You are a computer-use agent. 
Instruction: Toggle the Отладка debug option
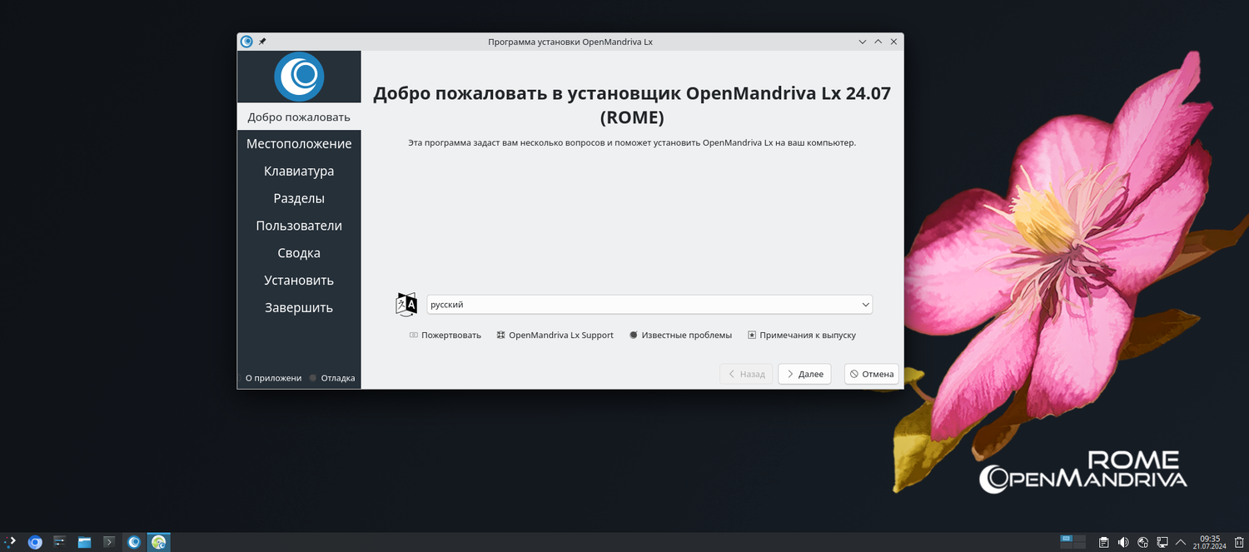click(332, 378)
